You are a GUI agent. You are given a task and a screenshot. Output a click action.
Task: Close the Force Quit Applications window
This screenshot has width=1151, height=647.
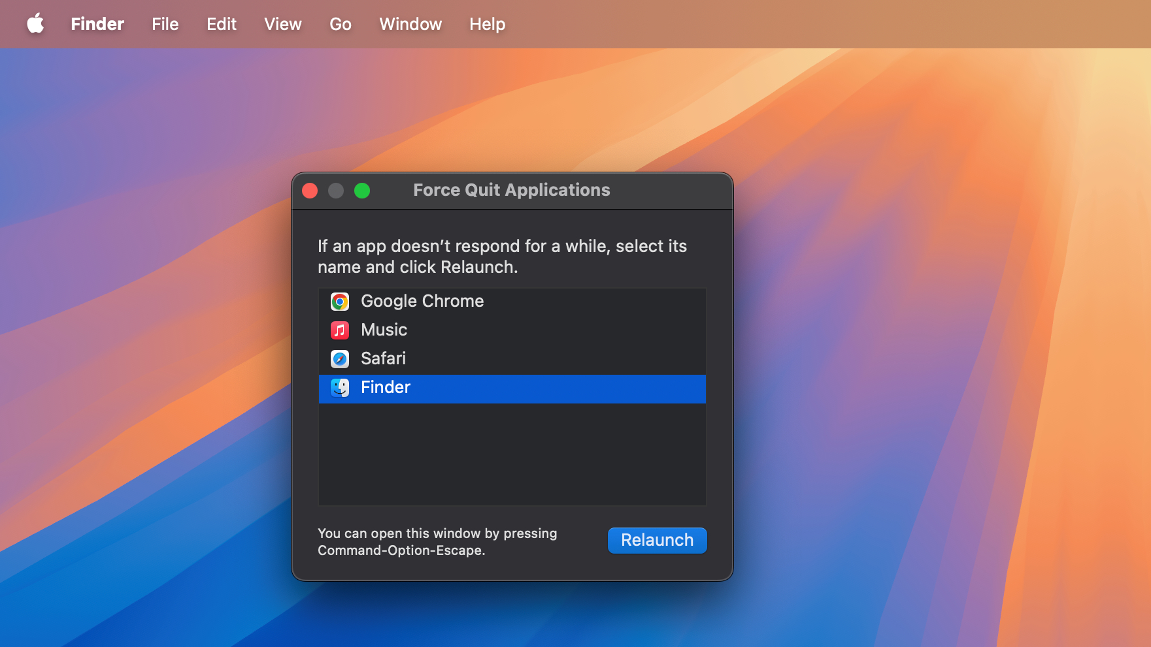click(x=310, y=191)
